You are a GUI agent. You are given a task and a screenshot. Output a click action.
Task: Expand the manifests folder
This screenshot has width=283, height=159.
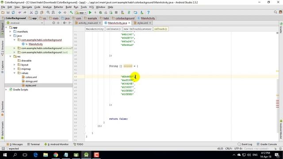coord(10,32)
